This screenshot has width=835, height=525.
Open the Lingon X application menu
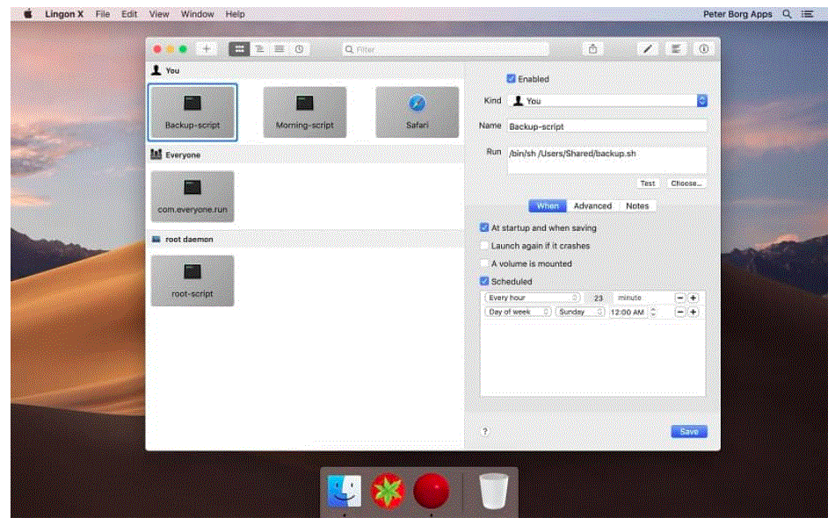coord(64,14)
